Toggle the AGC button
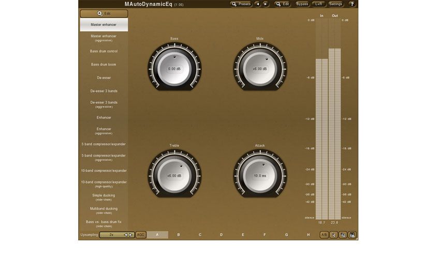The width and height of the screenshot is (440, 261). click(x=141, y=235)
